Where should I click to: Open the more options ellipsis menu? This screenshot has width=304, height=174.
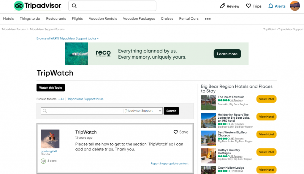pos(208,19)
